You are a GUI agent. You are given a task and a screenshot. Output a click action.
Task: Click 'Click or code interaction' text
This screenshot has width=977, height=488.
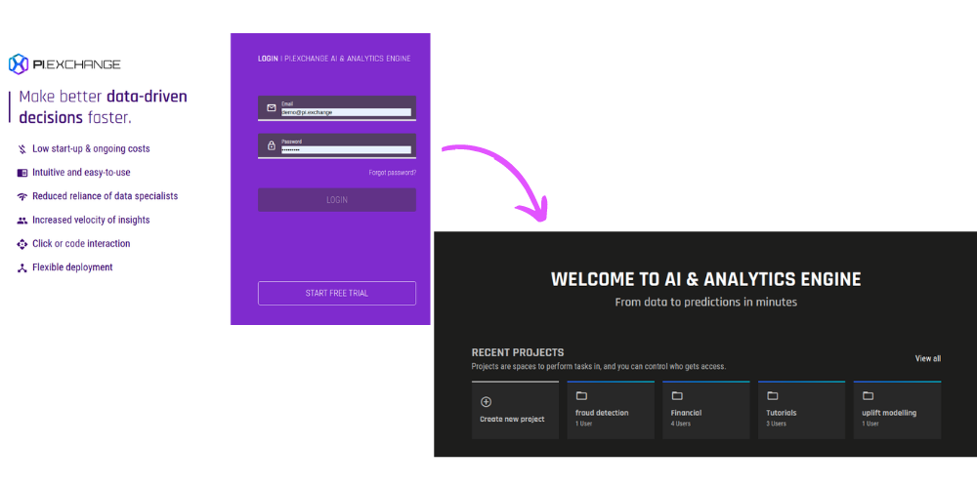click(x=82, y=244)
